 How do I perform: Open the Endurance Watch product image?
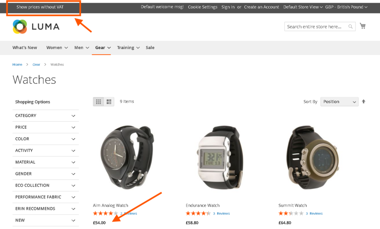pos(220,157)
